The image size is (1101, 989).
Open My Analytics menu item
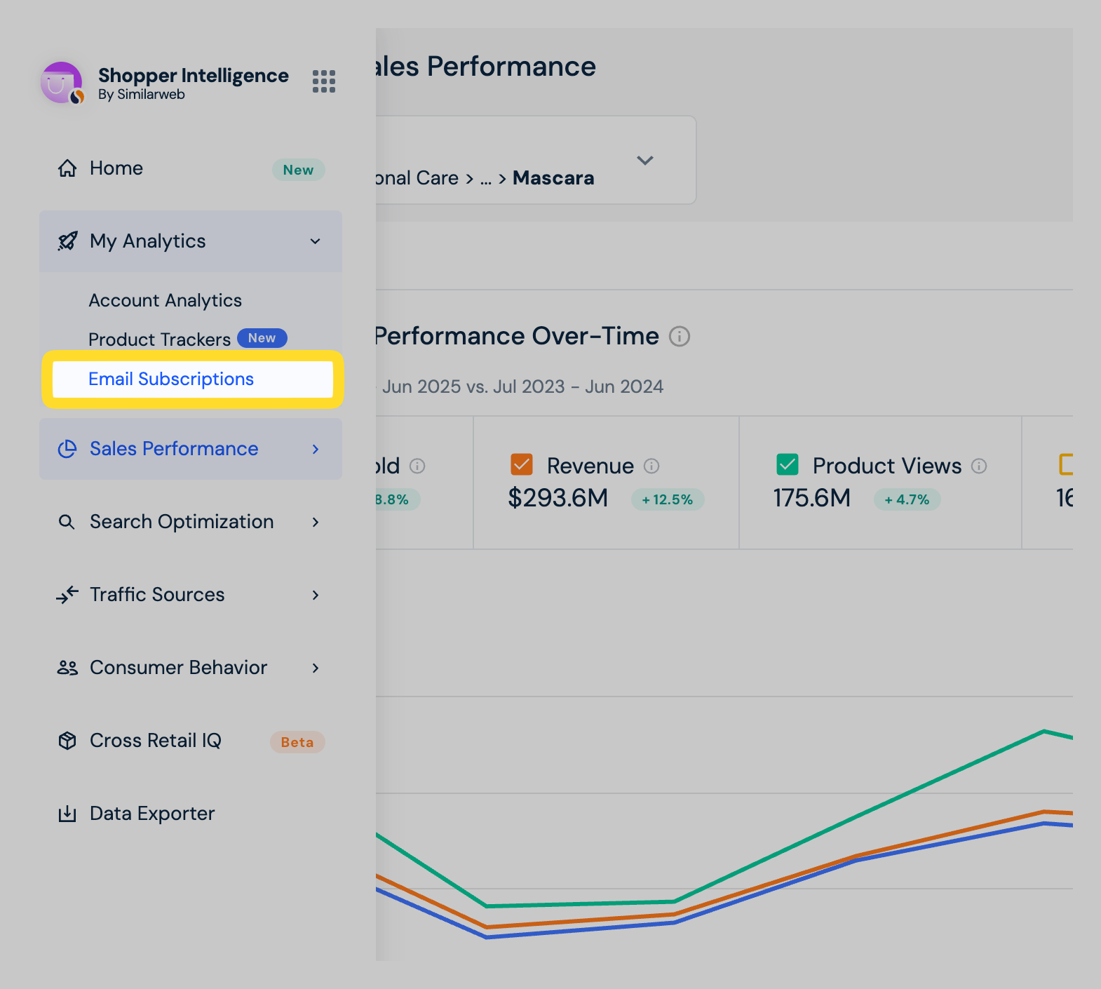[191, 241]
